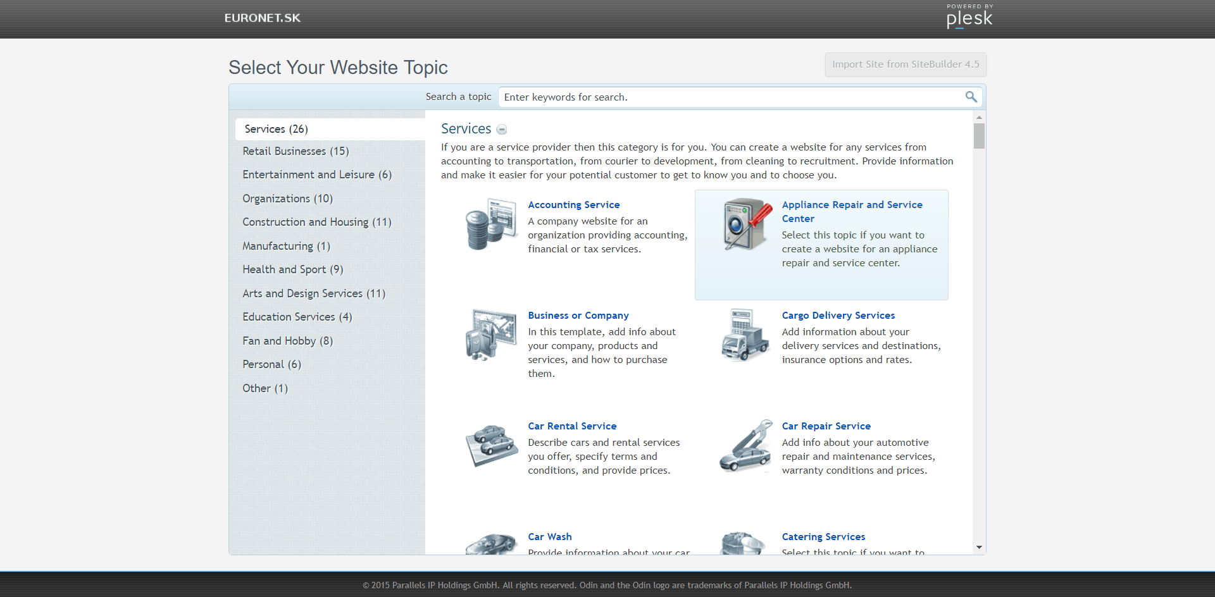Choose Business or Company topic link
Image resolution: width=1215 pixels, height=597 pixels.
coord(578,316)
